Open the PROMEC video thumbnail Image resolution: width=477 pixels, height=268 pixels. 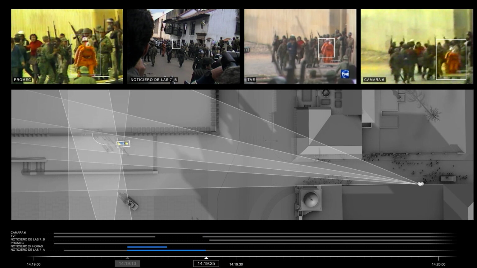[67, 47]
